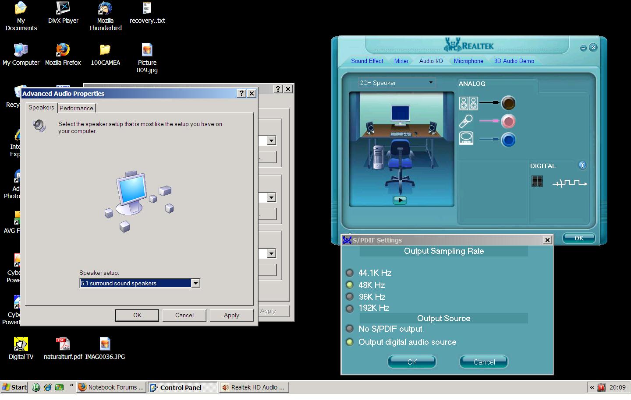Open the 3D Audio Demo tab
The image size is (631, 400).
(514, 61)
